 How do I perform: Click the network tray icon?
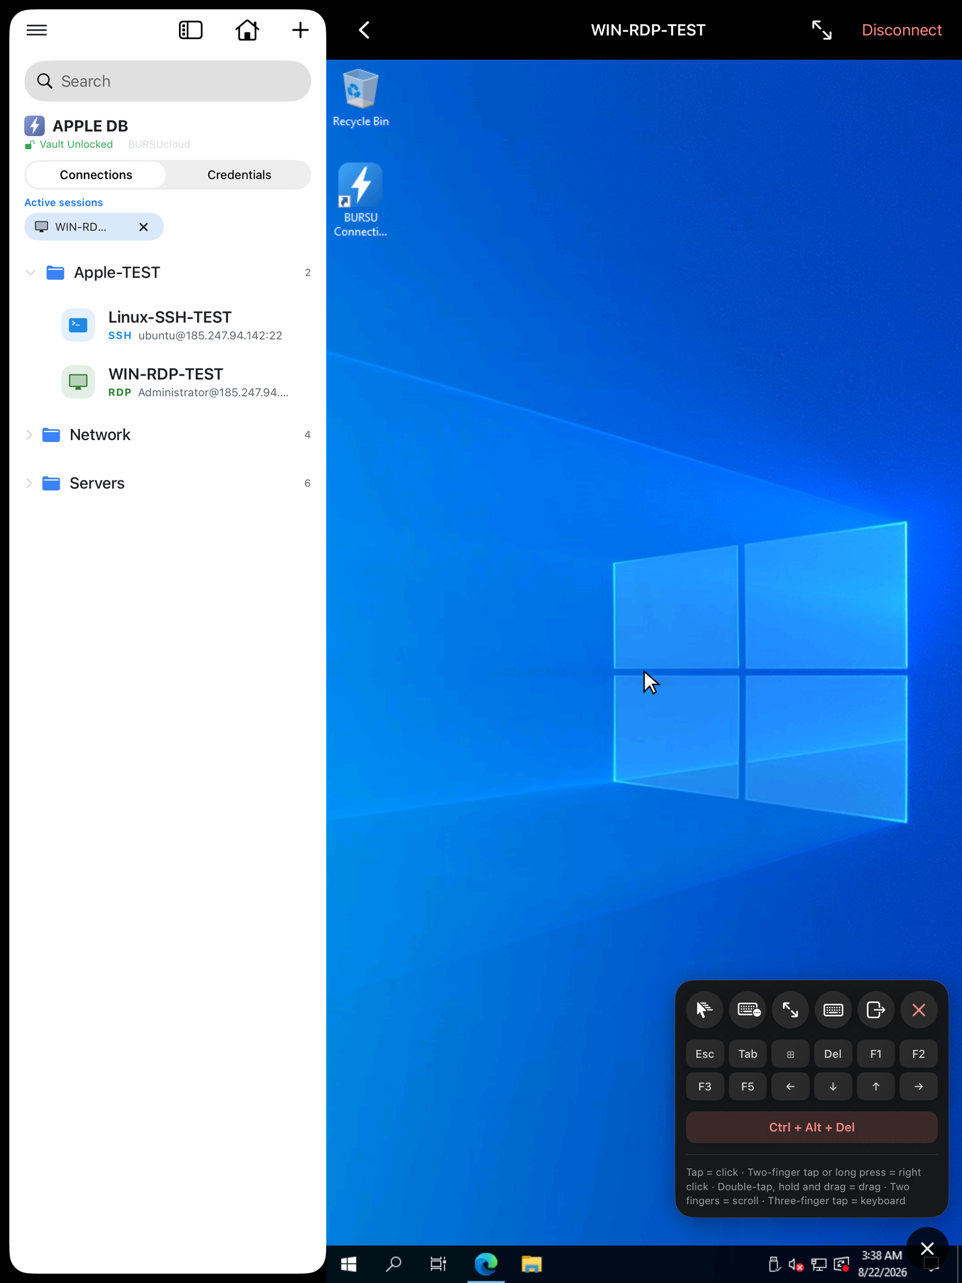pyautogui.click(x=819, y=1264)
